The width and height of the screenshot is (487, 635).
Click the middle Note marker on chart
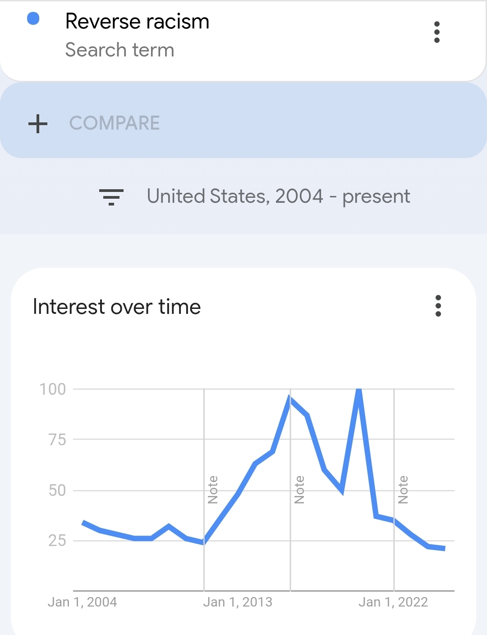coord(299,490)
